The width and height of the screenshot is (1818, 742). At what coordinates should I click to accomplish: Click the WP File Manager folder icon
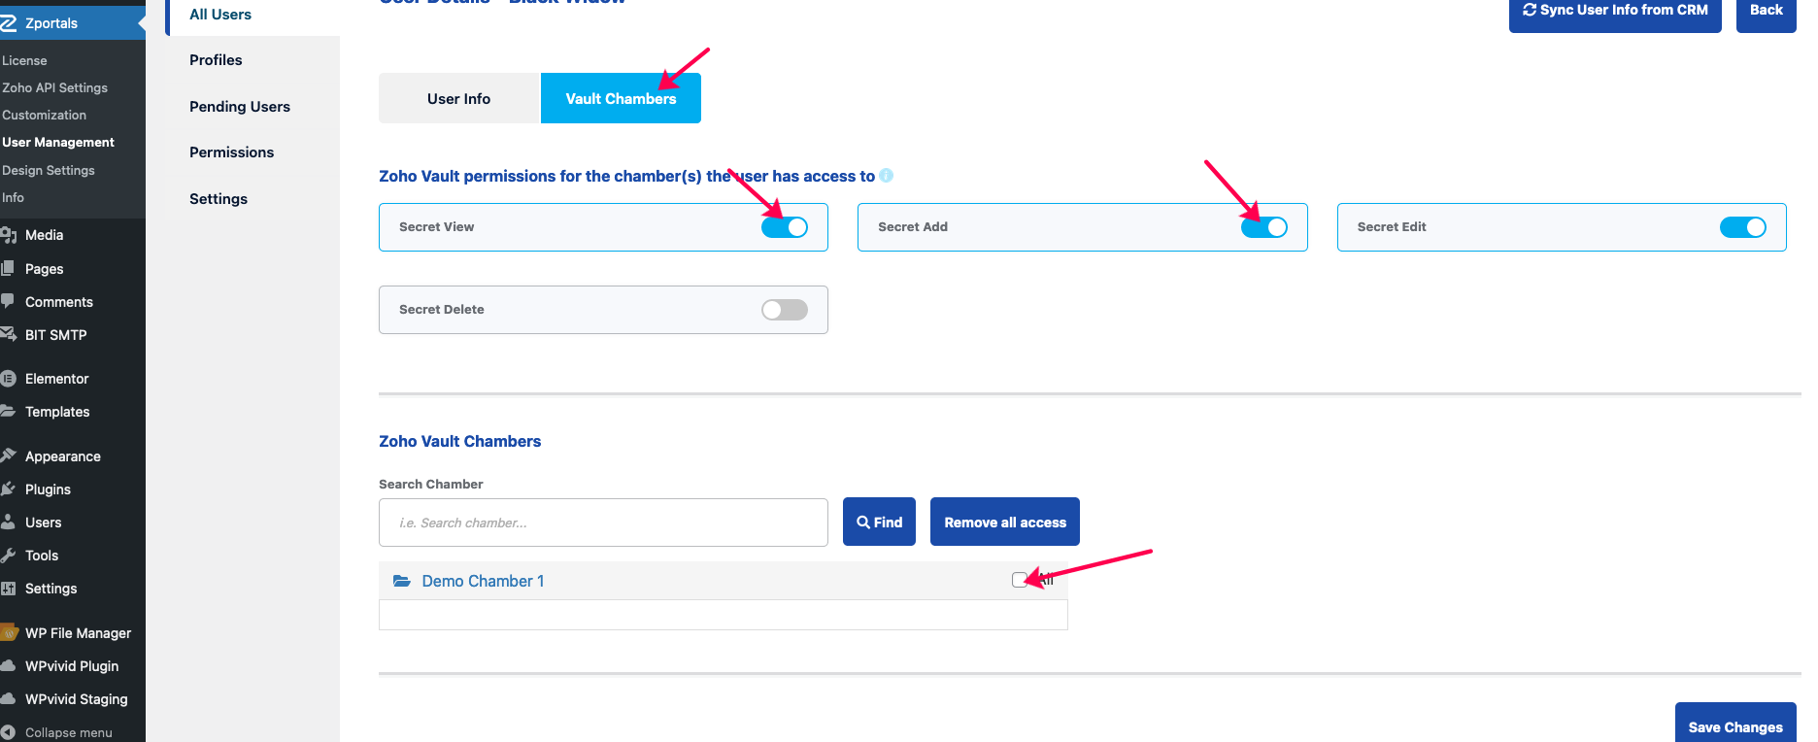(9, 633)
